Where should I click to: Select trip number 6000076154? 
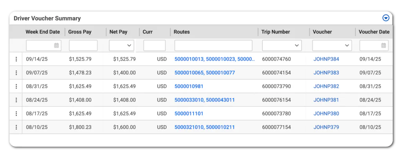(x=276, y=100)
